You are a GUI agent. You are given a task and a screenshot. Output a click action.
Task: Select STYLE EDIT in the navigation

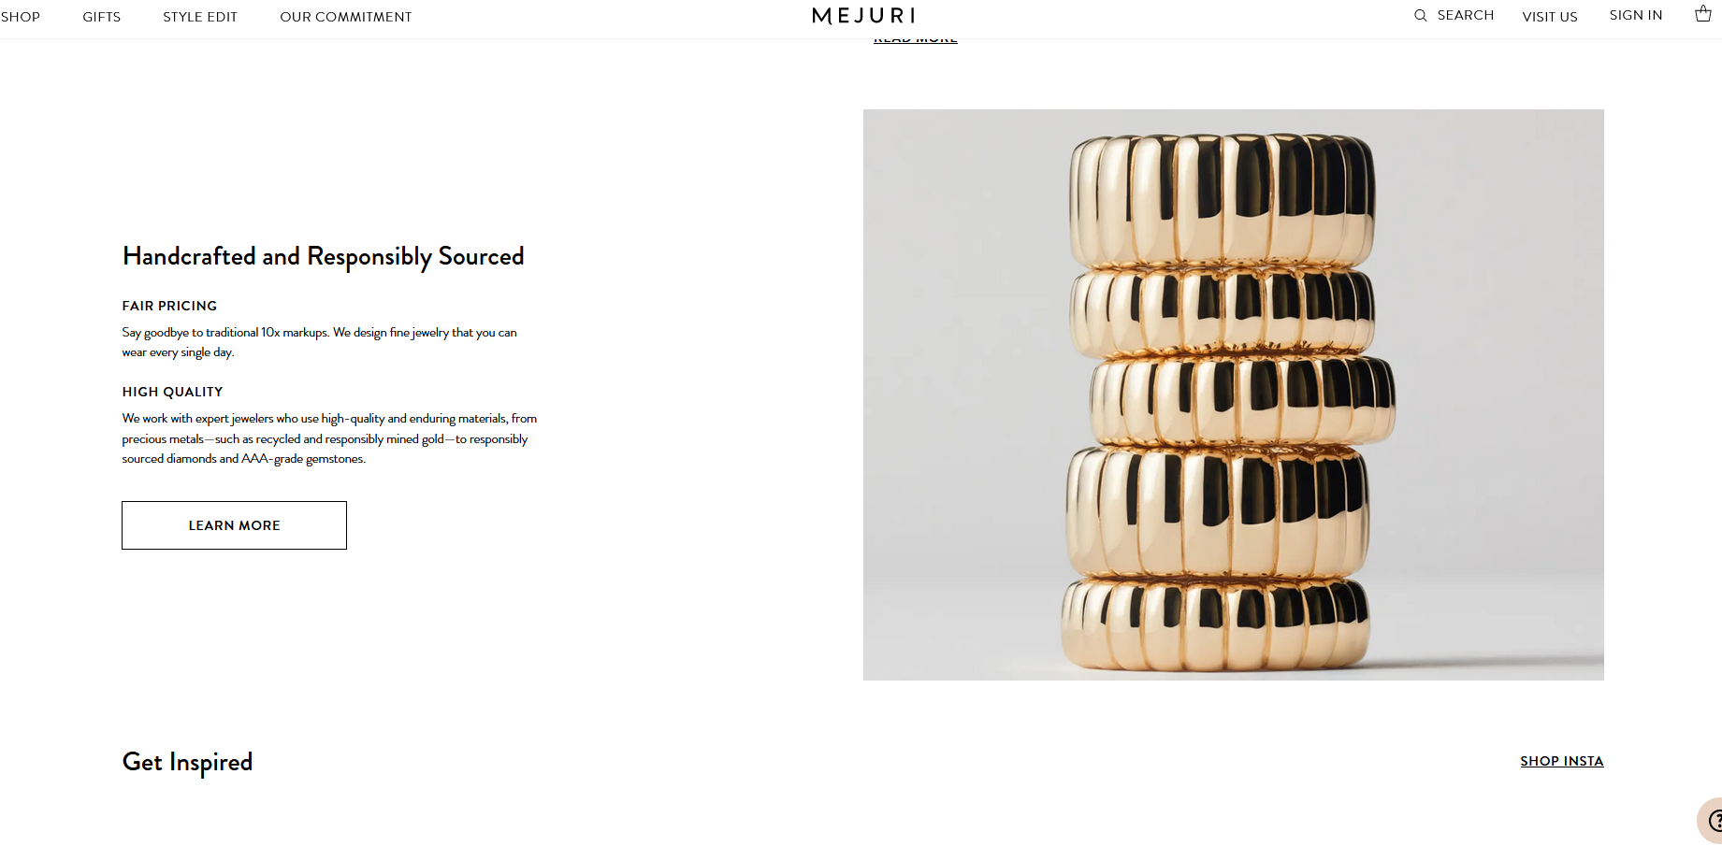[x=200, y=17]
